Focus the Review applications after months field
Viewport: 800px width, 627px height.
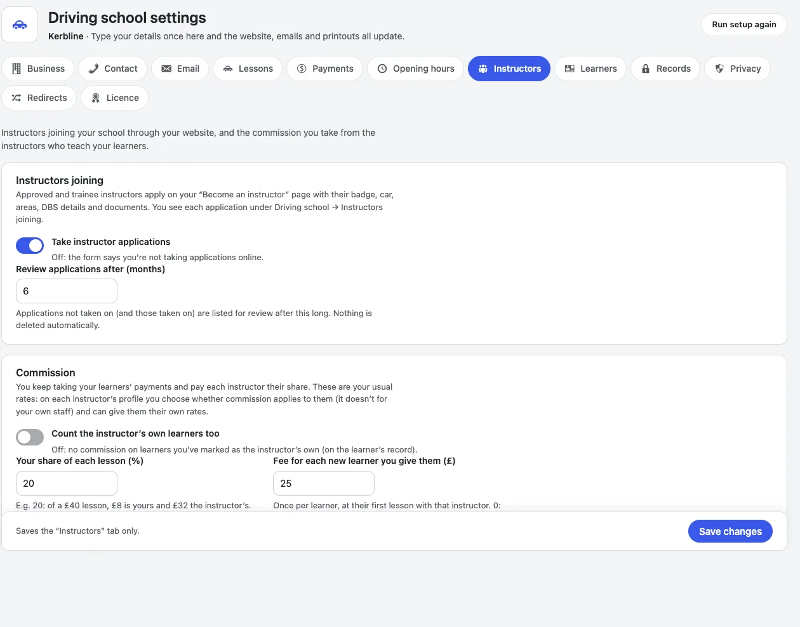[67, 291]
